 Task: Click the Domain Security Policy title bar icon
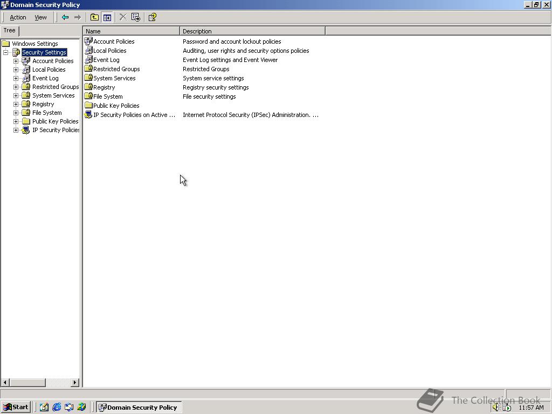click(x=5, y=4)
